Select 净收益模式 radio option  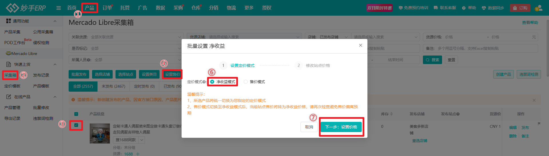click(x=223, y=82)
